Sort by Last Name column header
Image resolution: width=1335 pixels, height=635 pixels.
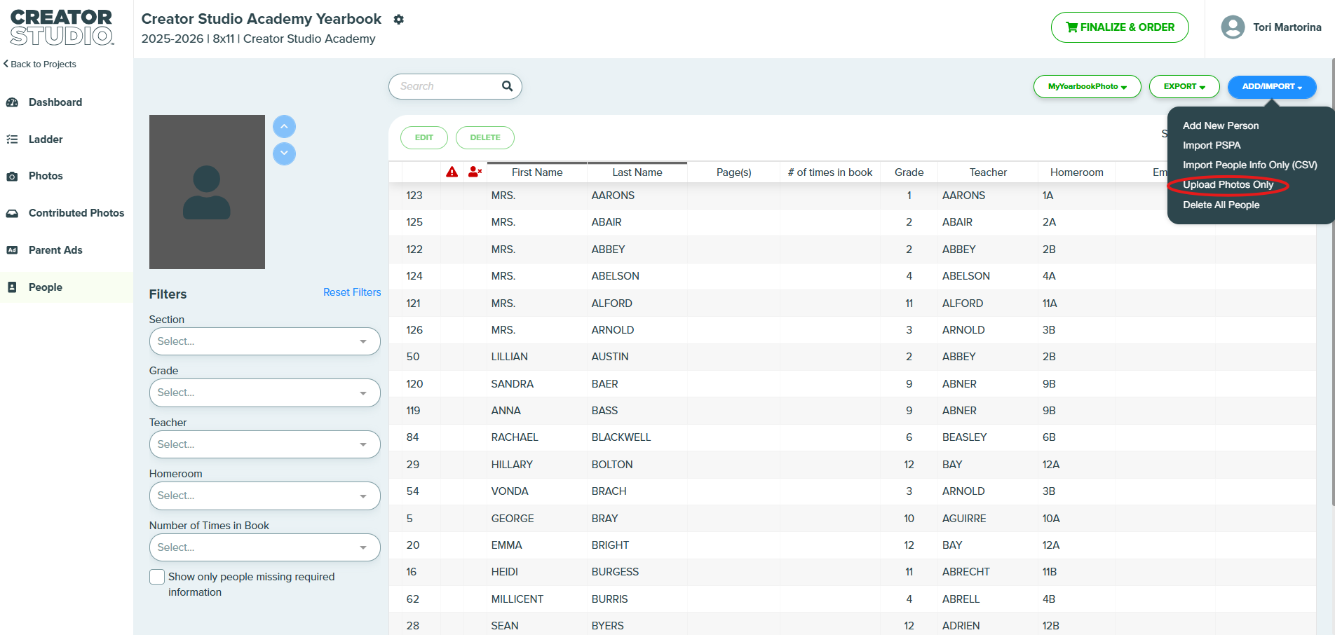(x=637, y=172)
